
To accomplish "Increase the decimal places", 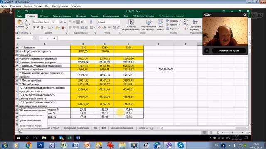I will pos(114,27).
